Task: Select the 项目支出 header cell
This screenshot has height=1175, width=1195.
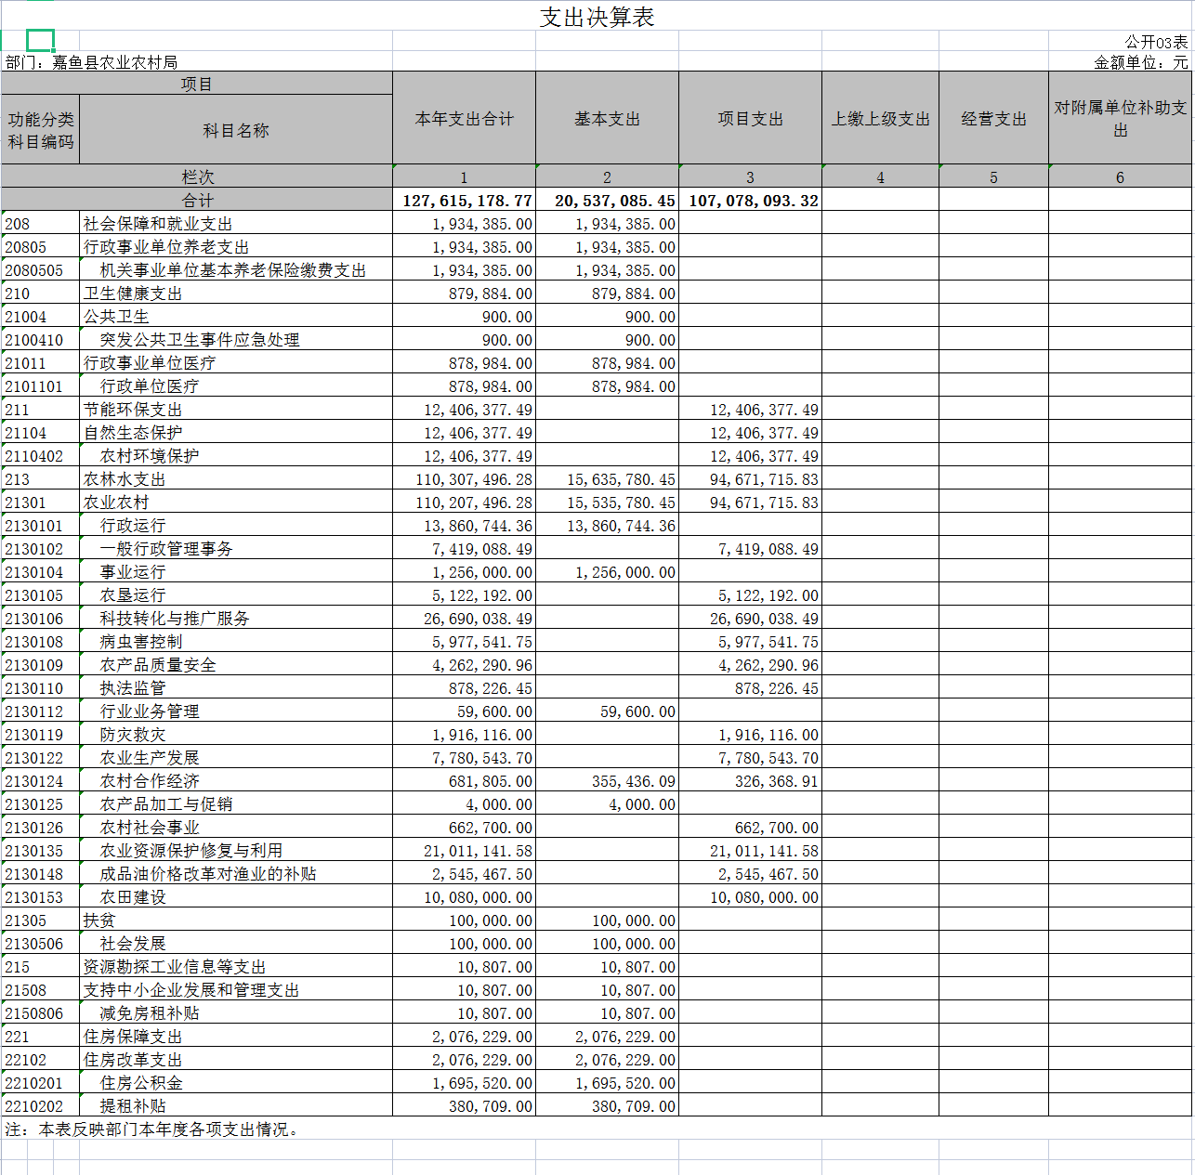Action: coord(750,119)
